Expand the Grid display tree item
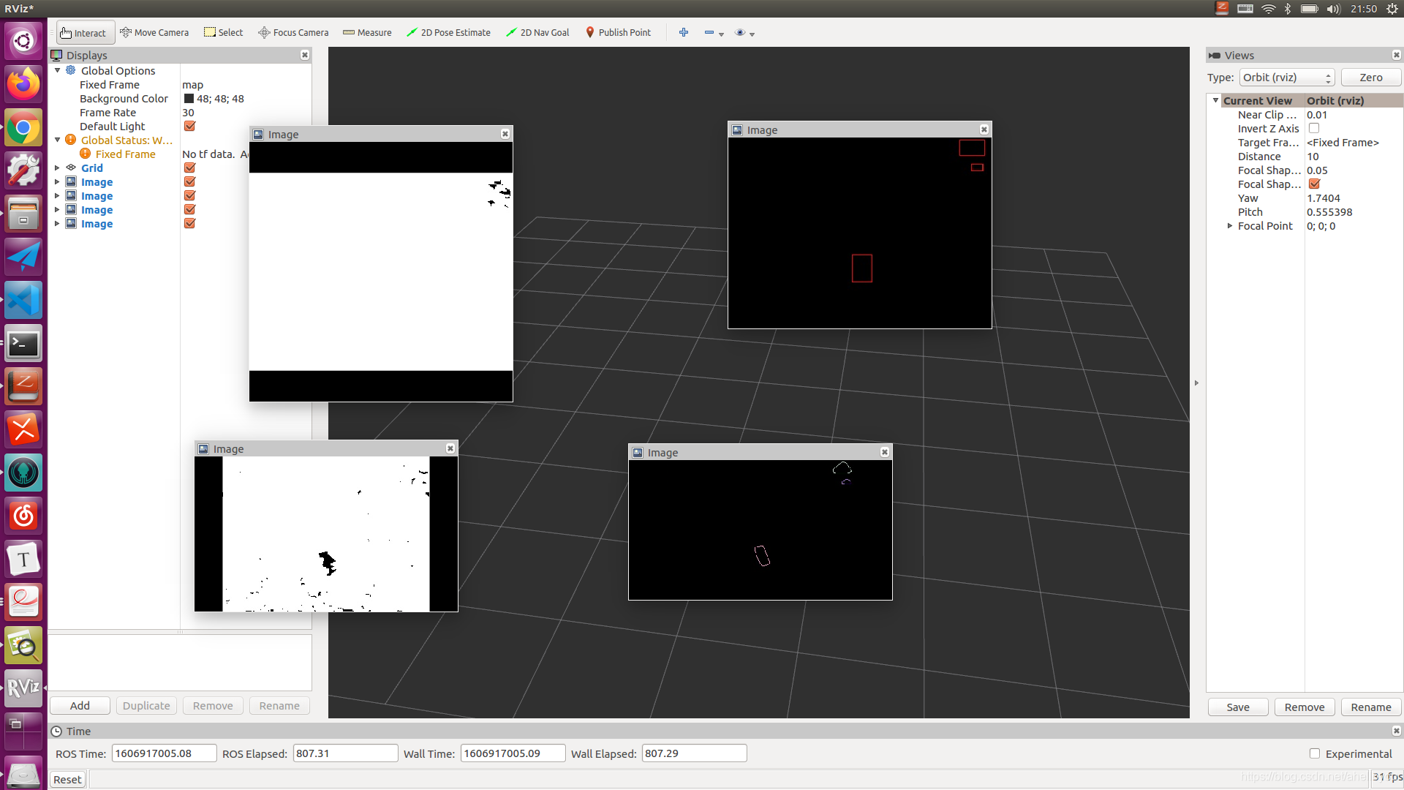 tap(57, 168)
